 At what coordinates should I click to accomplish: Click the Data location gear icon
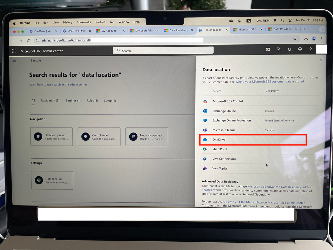tap(39, 180)
